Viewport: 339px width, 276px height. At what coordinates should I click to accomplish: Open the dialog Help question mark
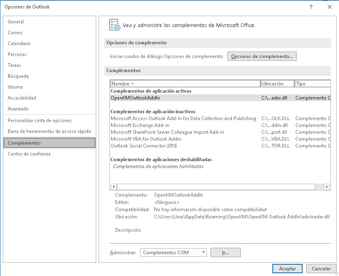[x=311, y=7]
